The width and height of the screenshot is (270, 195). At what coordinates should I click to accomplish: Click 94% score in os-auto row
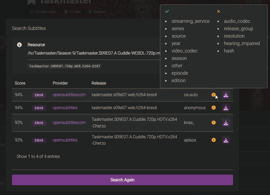(x=19, y=95)
